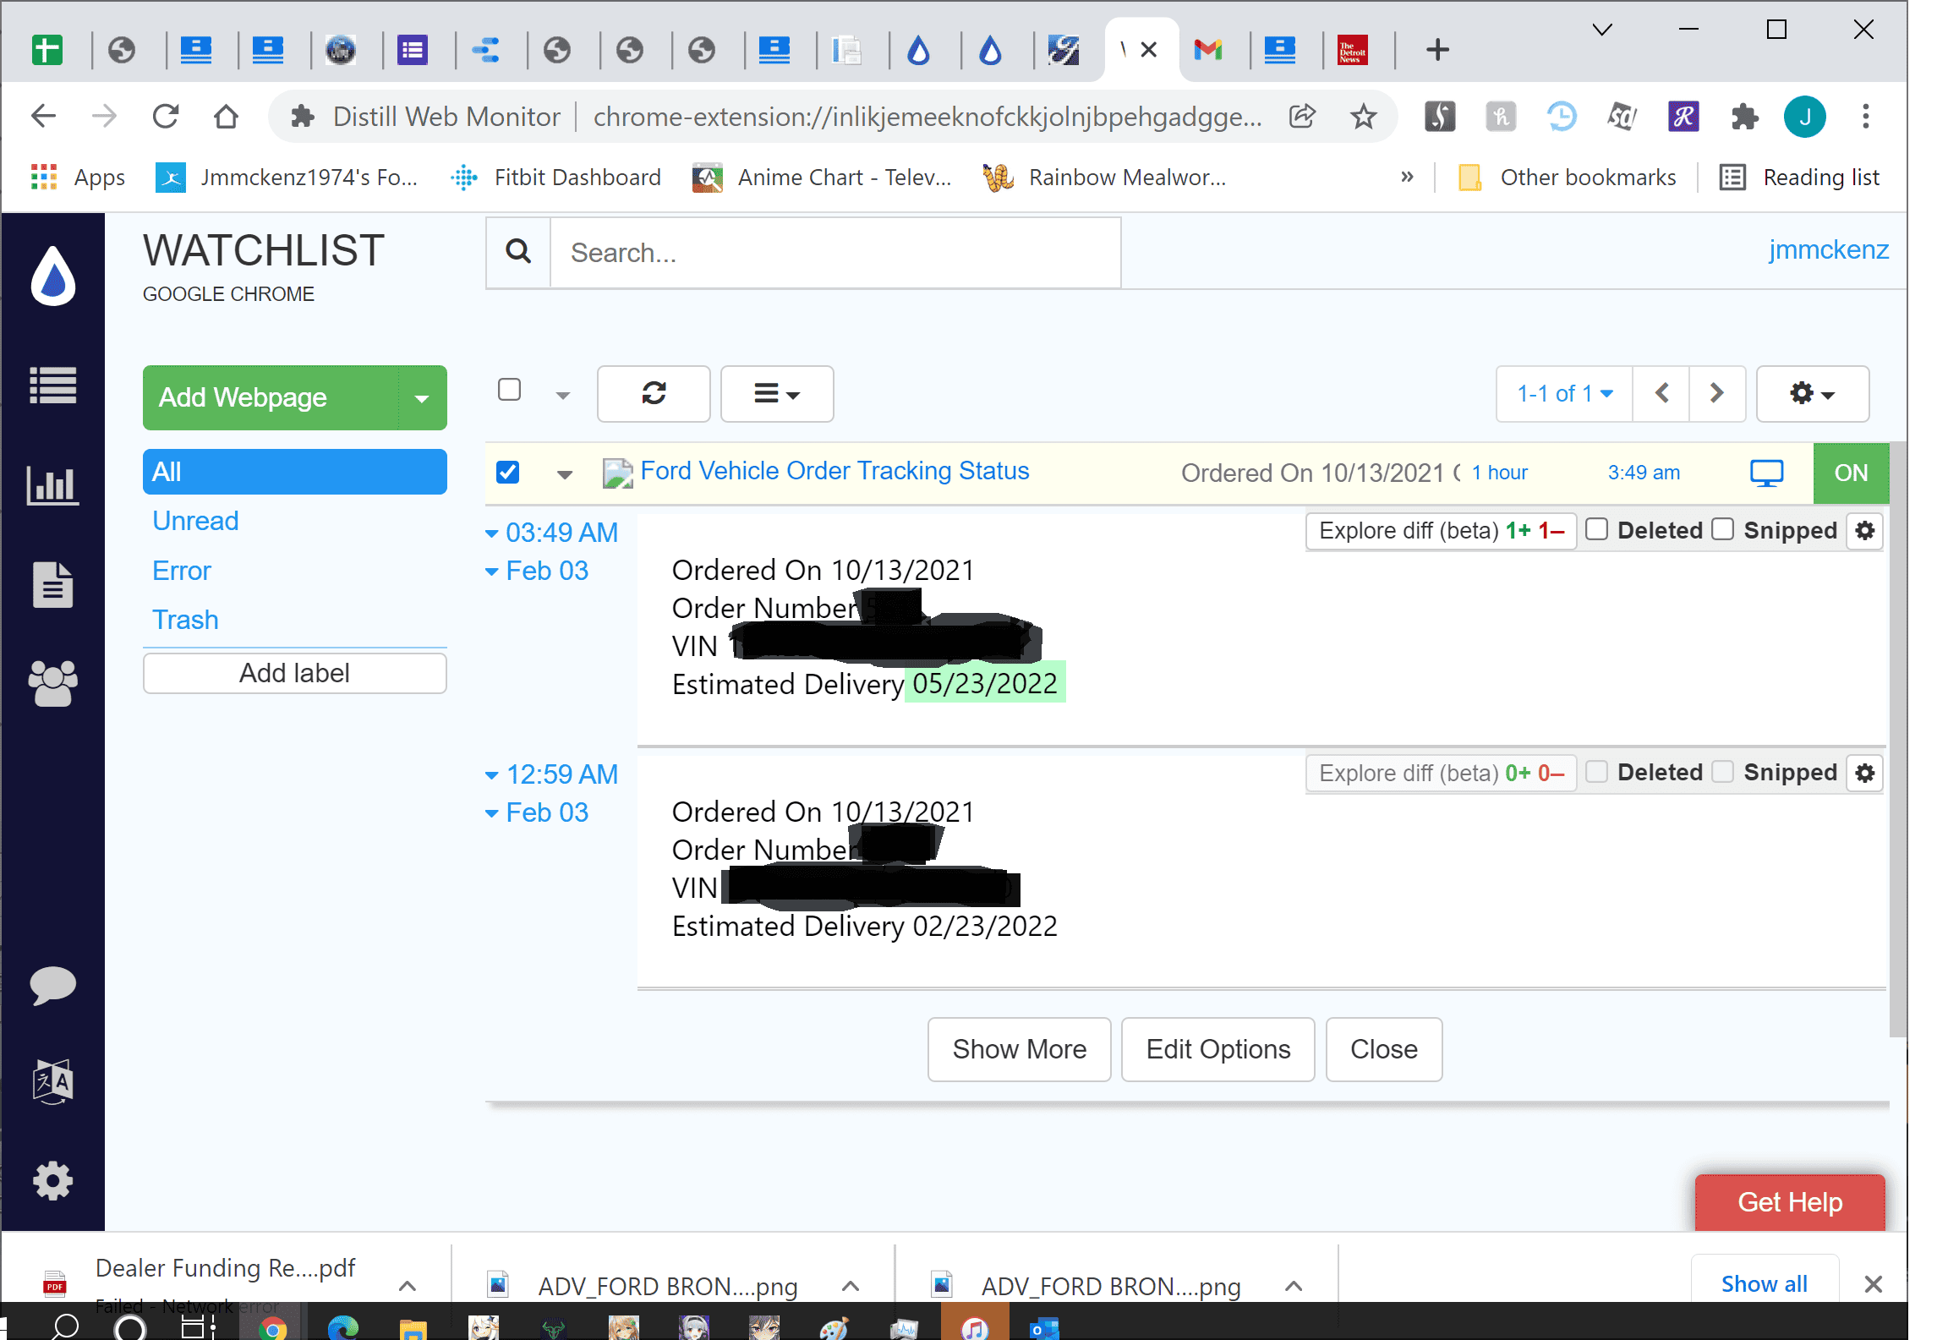1948x1340 pixels.
Task: Open gear options for 03:49 AM entry
Action: [x=1865, y=531]
